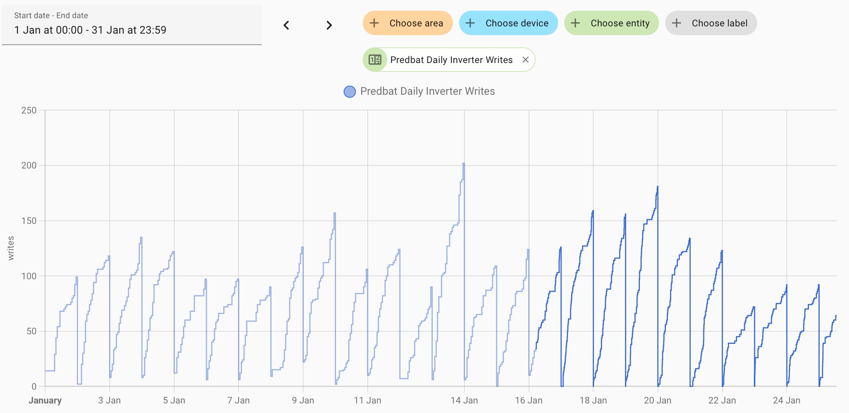Go to the previous date range
The height and width of the screenshot is (413, 849).
[x=286, y=25]
